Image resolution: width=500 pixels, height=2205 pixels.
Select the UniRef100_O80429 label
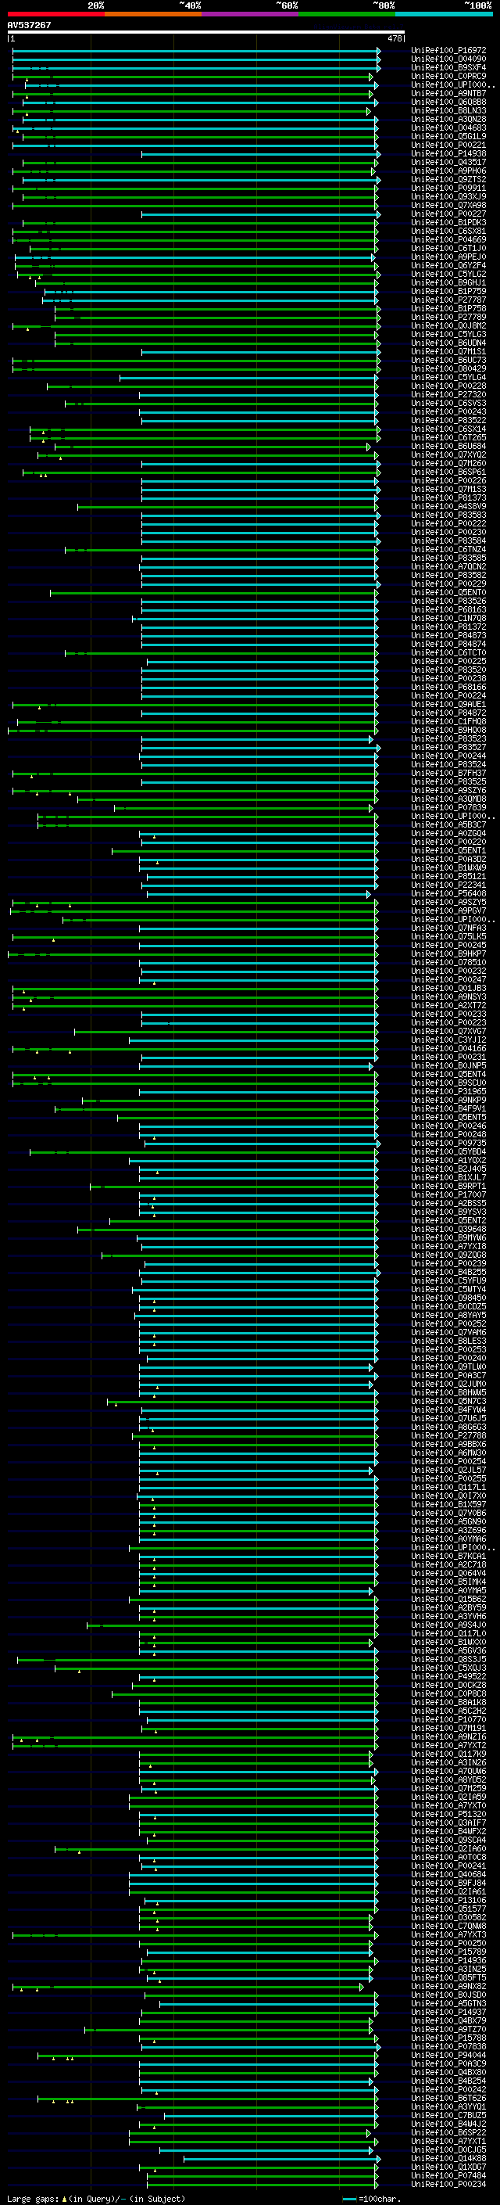pos(448,369)
